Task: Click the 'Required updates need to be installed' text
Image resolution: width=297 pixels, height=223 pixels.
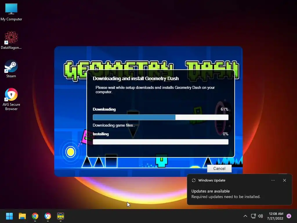Action: pyautogui.click(x=226, y=197)
